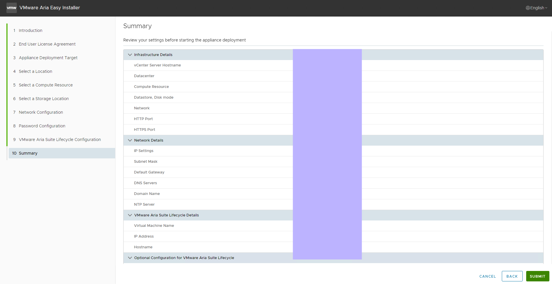Click the Compute Resource row label
Screen dimensions: 552x284
tap(151, 87)
